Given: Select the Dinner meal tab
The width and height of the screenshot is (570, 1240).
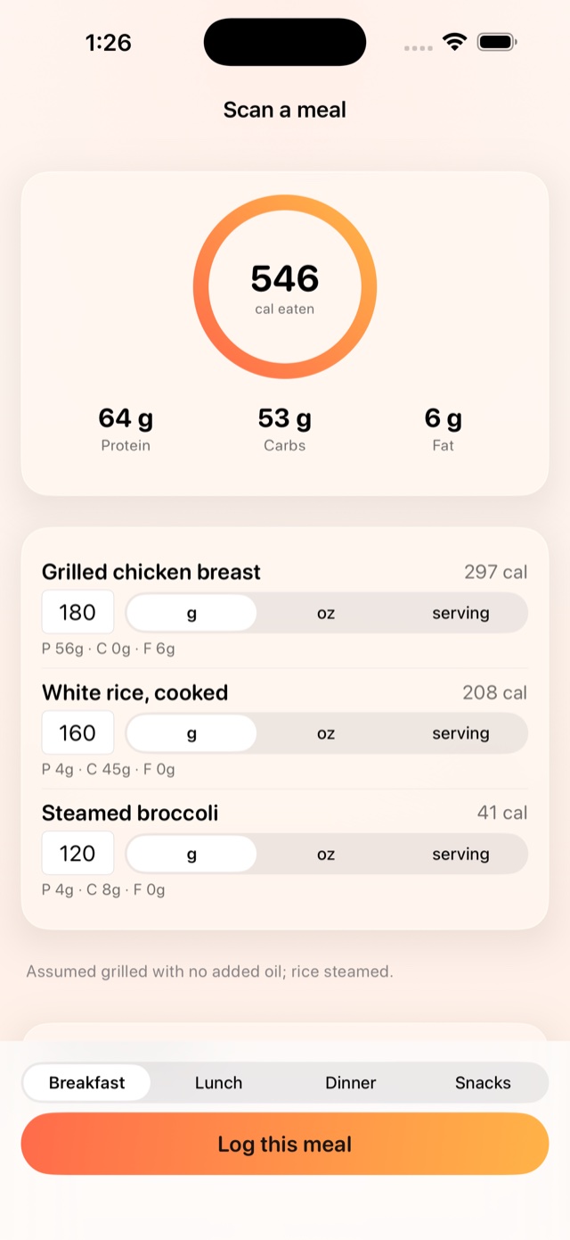Looking at the screenshot, I should 350,1083.
